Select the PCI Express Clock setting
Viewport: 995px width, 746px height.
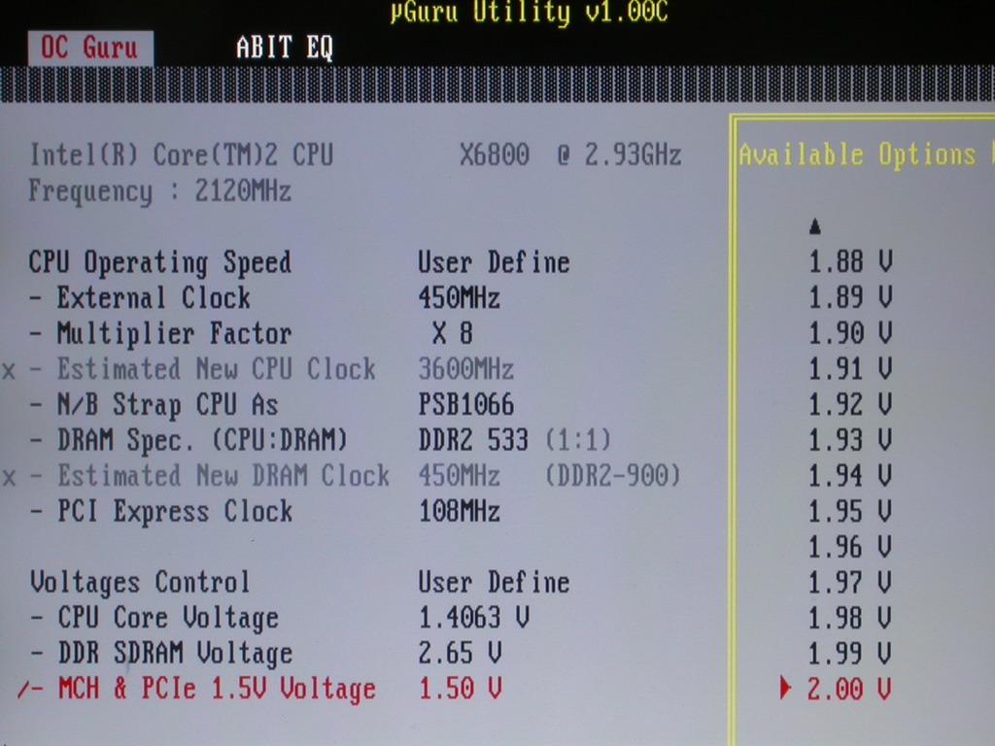(175, 511)
